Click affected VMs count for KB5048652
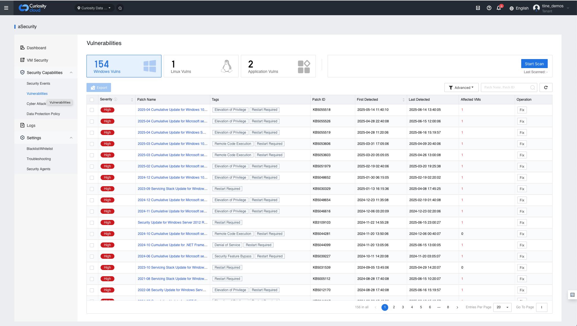This screenshot has width=577, height=326. click(462, 177)
